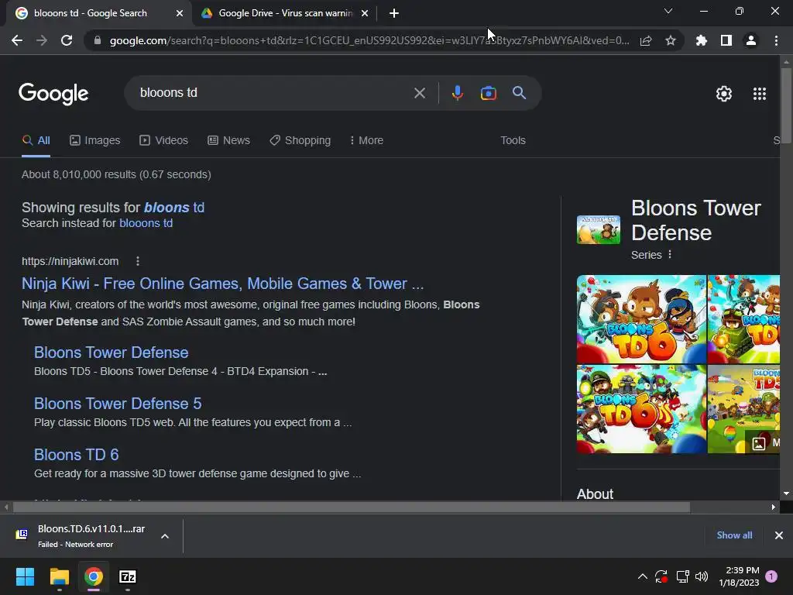Open the notification count badge
This screenshot has height=595, width=793.
[771, 576]
